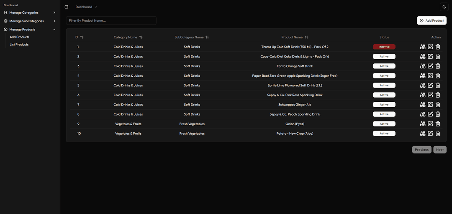Click the Add Product button

(x=431, y=20)
